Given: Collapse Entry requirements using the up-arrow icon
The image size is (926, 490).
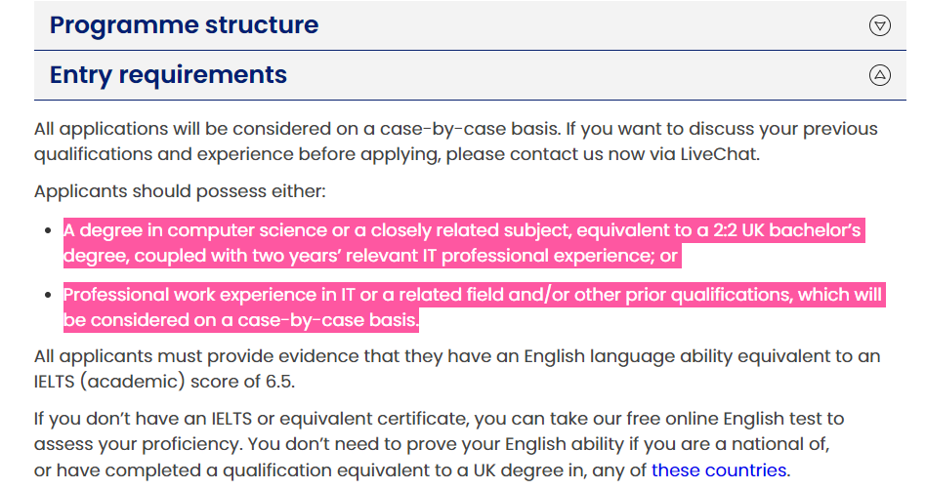Looking at the screenshot, I should (879, 75).
